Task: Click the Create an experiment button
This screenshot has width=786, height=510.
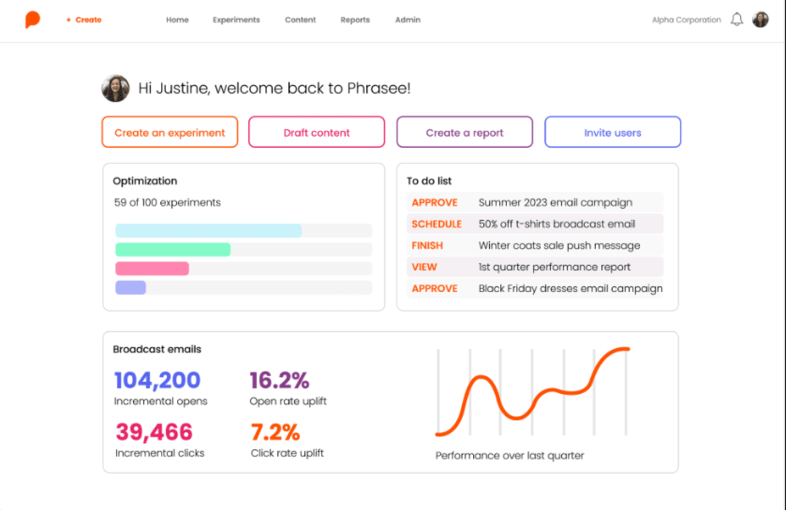Action: (x=170, y=132)
